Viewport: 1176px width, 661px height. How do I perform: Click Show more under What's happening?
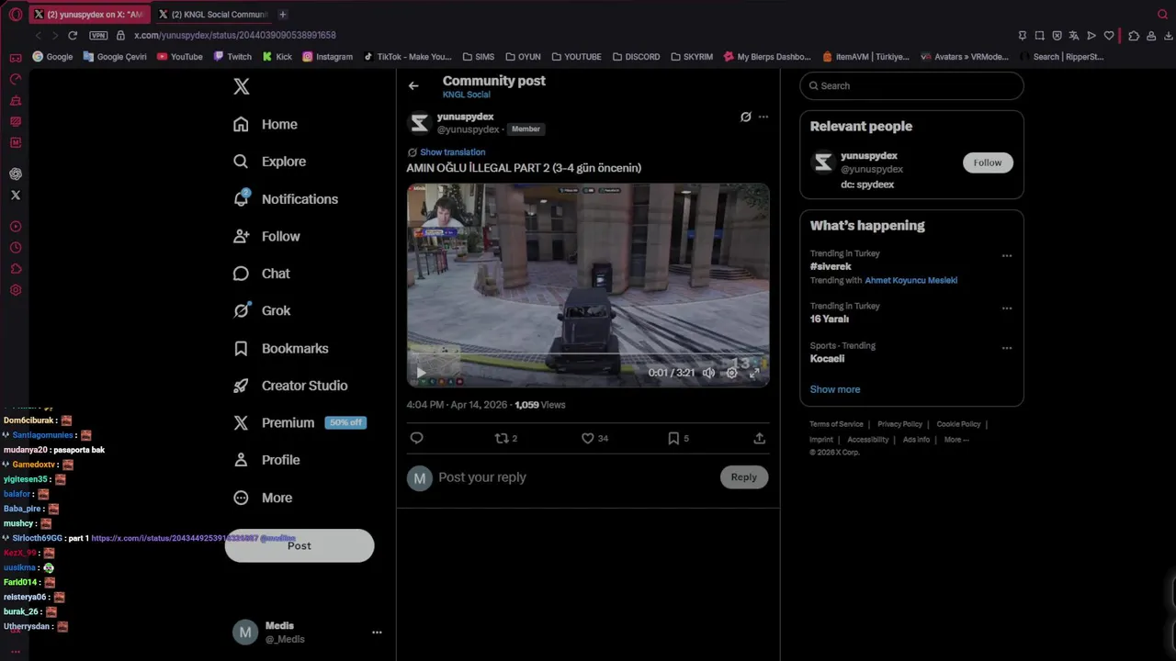pyautogui.click(x=835, y=389)
